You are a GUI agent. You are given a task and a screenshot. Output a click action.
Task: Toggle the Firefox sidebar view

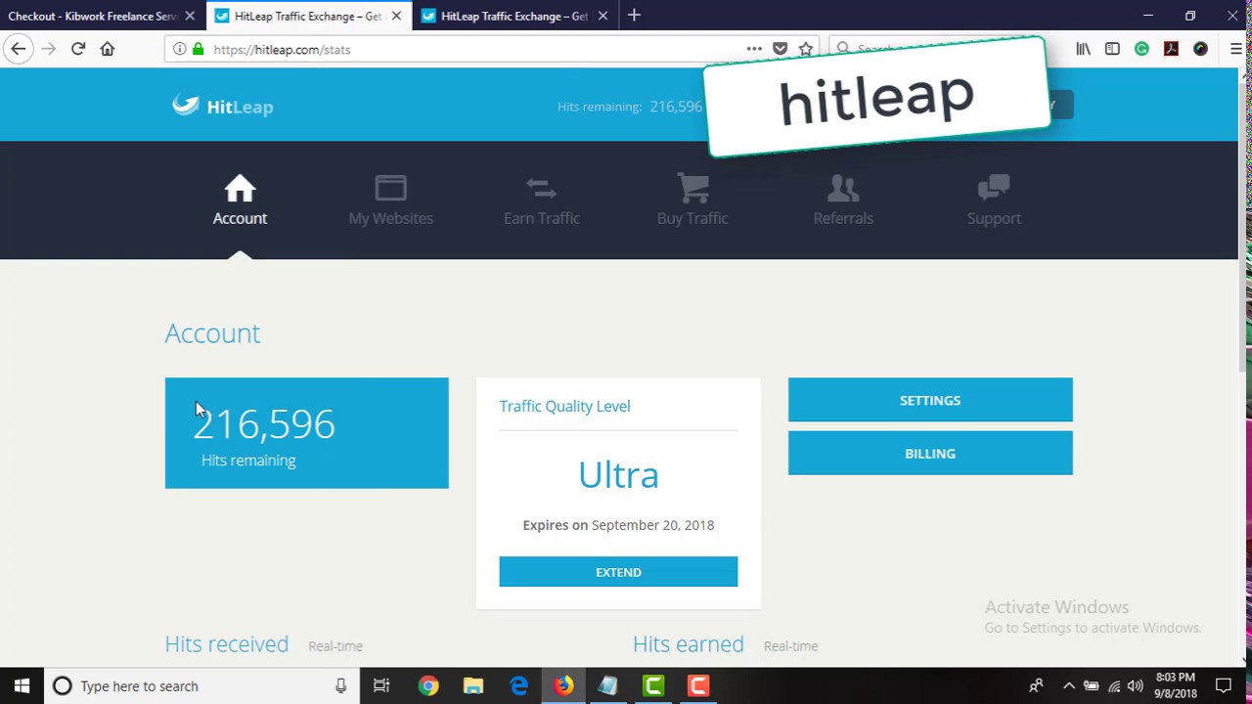1112,49
